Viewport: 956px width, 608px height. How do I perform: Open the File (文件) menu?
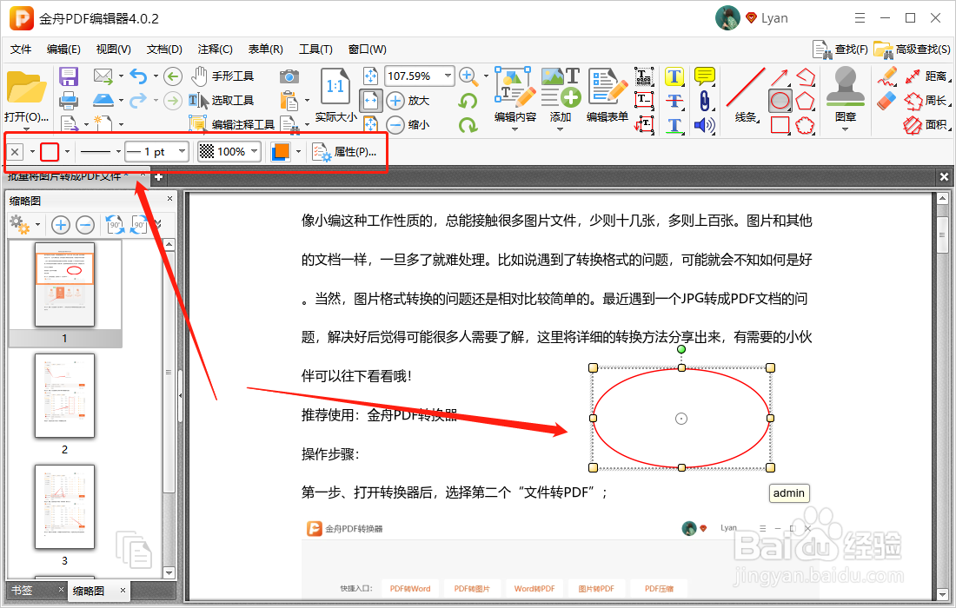21,50
